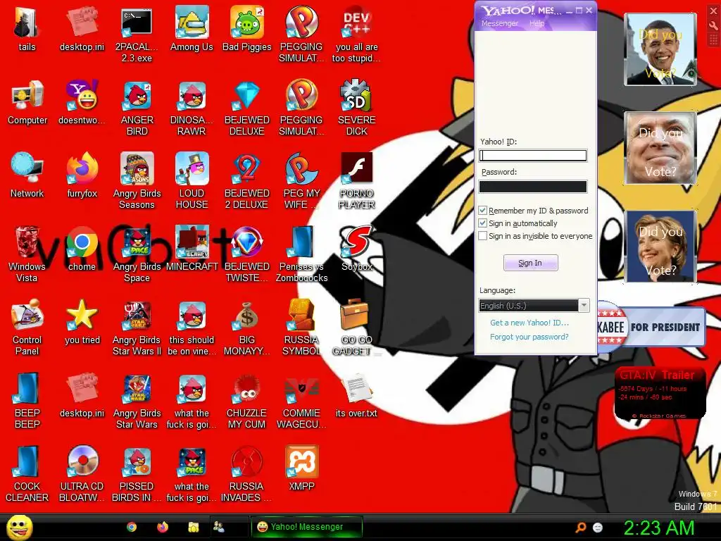Expand the Language dropdown in Yahoo Messenger
The image size is (721, 541).
tap(584, 306)
